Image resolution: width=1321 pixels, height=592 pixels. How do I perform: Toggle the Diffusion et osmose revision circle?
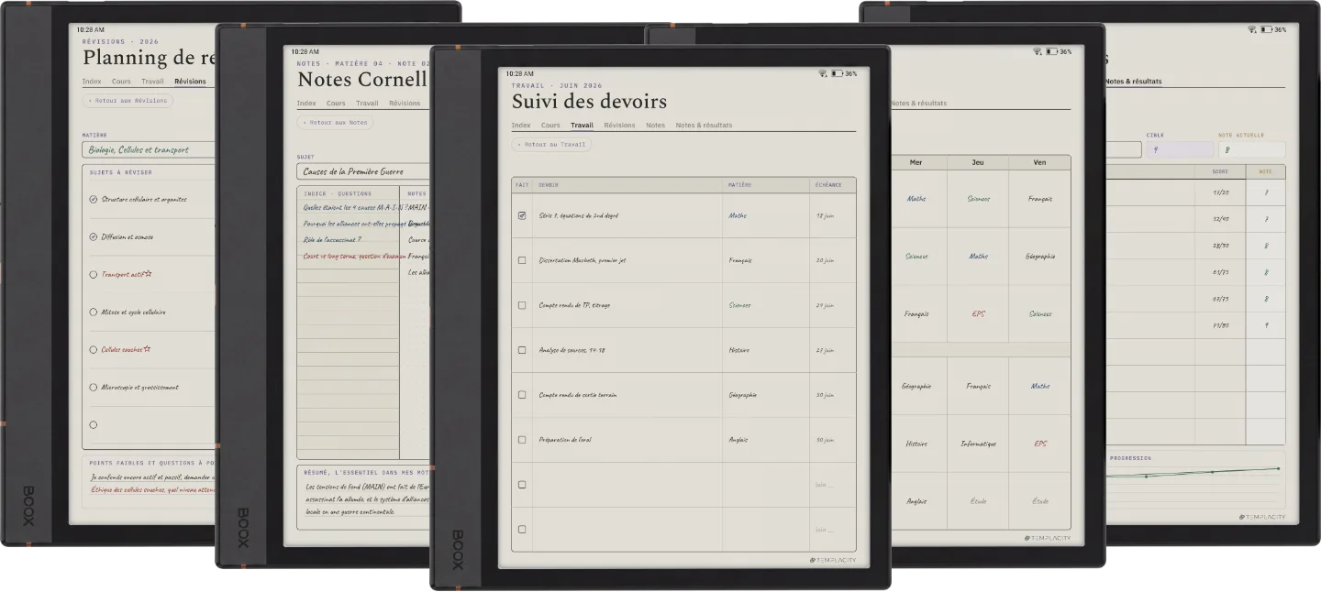coord(93,236)
